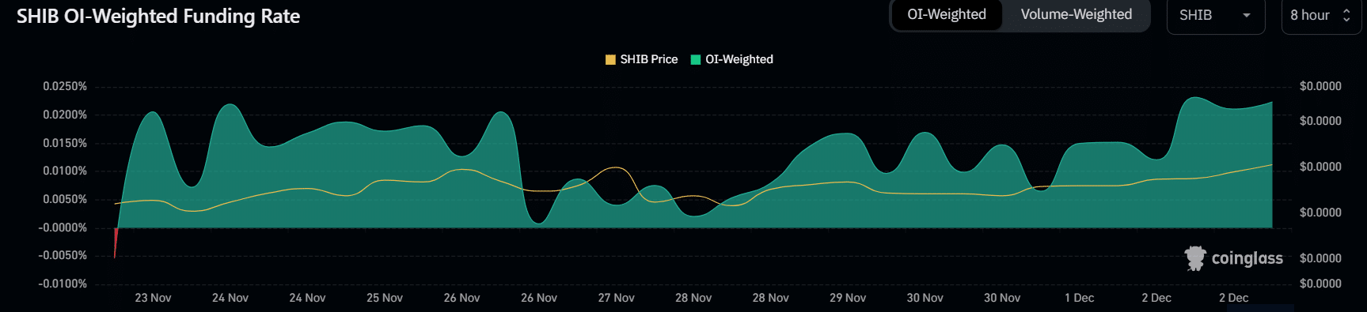The image size is (1367, 312).
Task: Click the yellow SHIB Price legend swatch
Action: tap(610, 59)
